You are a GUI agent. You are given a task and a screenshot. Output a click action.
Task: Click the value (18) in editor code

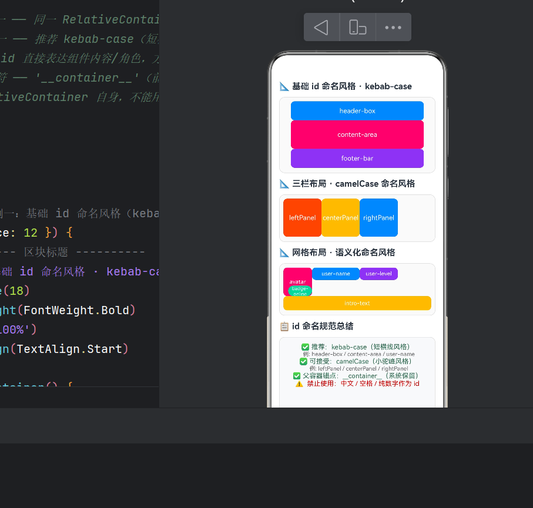click(16, 291)
